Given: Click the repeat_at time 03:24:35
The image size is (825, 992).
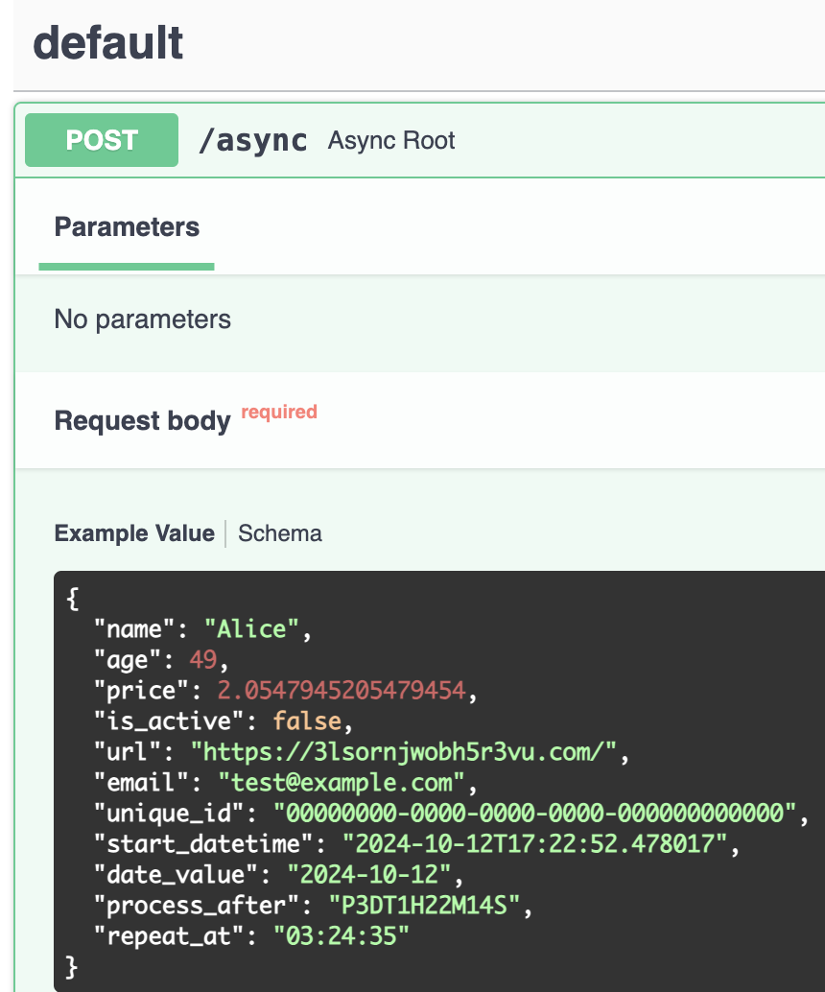Looking at the screenshot, I should tap(342, 936).
